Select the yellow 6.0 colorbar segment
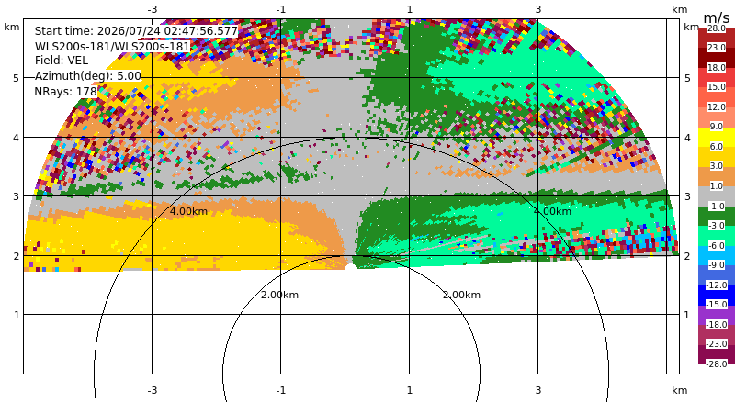The height and width of the screenshot is (402, 735). tap(717, 138)
